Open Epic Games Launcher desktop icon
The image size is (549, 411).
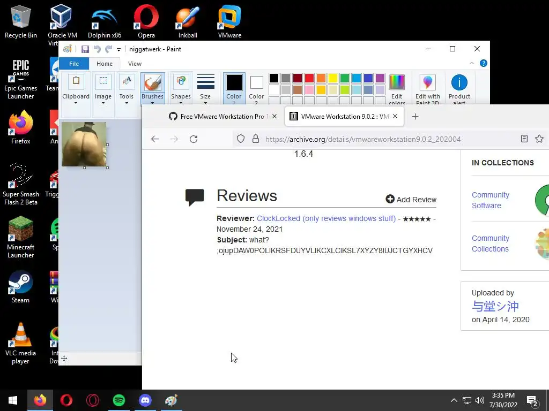click(21, 79)
